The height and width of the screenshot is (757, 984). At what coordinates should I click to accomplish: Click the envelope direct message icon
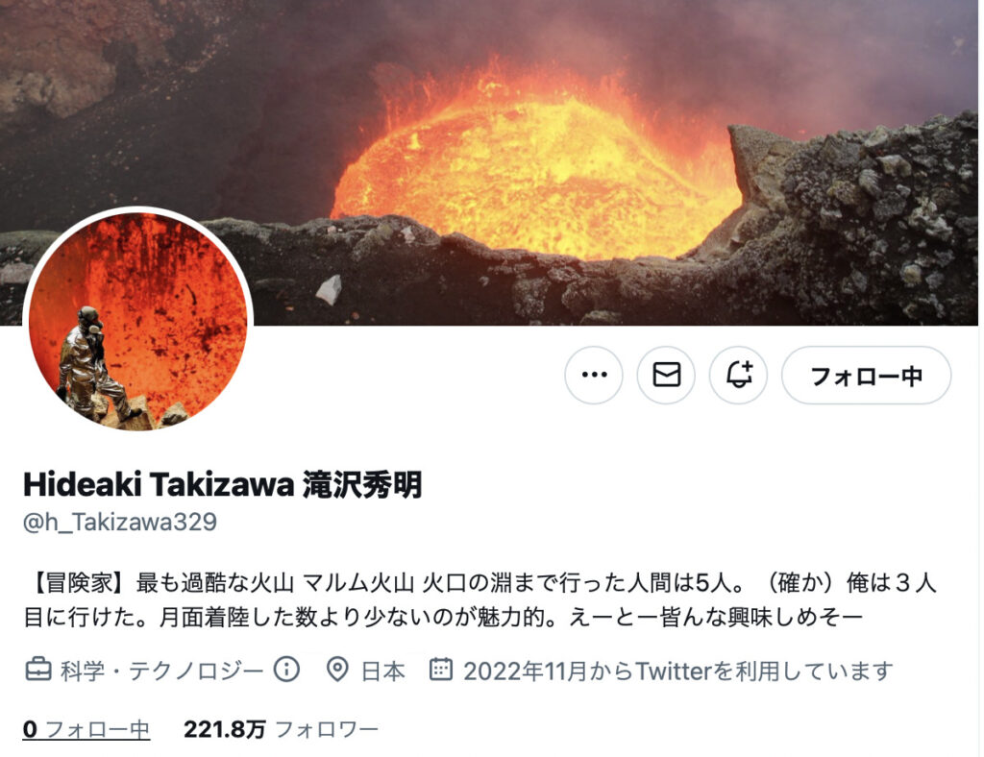tap(666, 375)
